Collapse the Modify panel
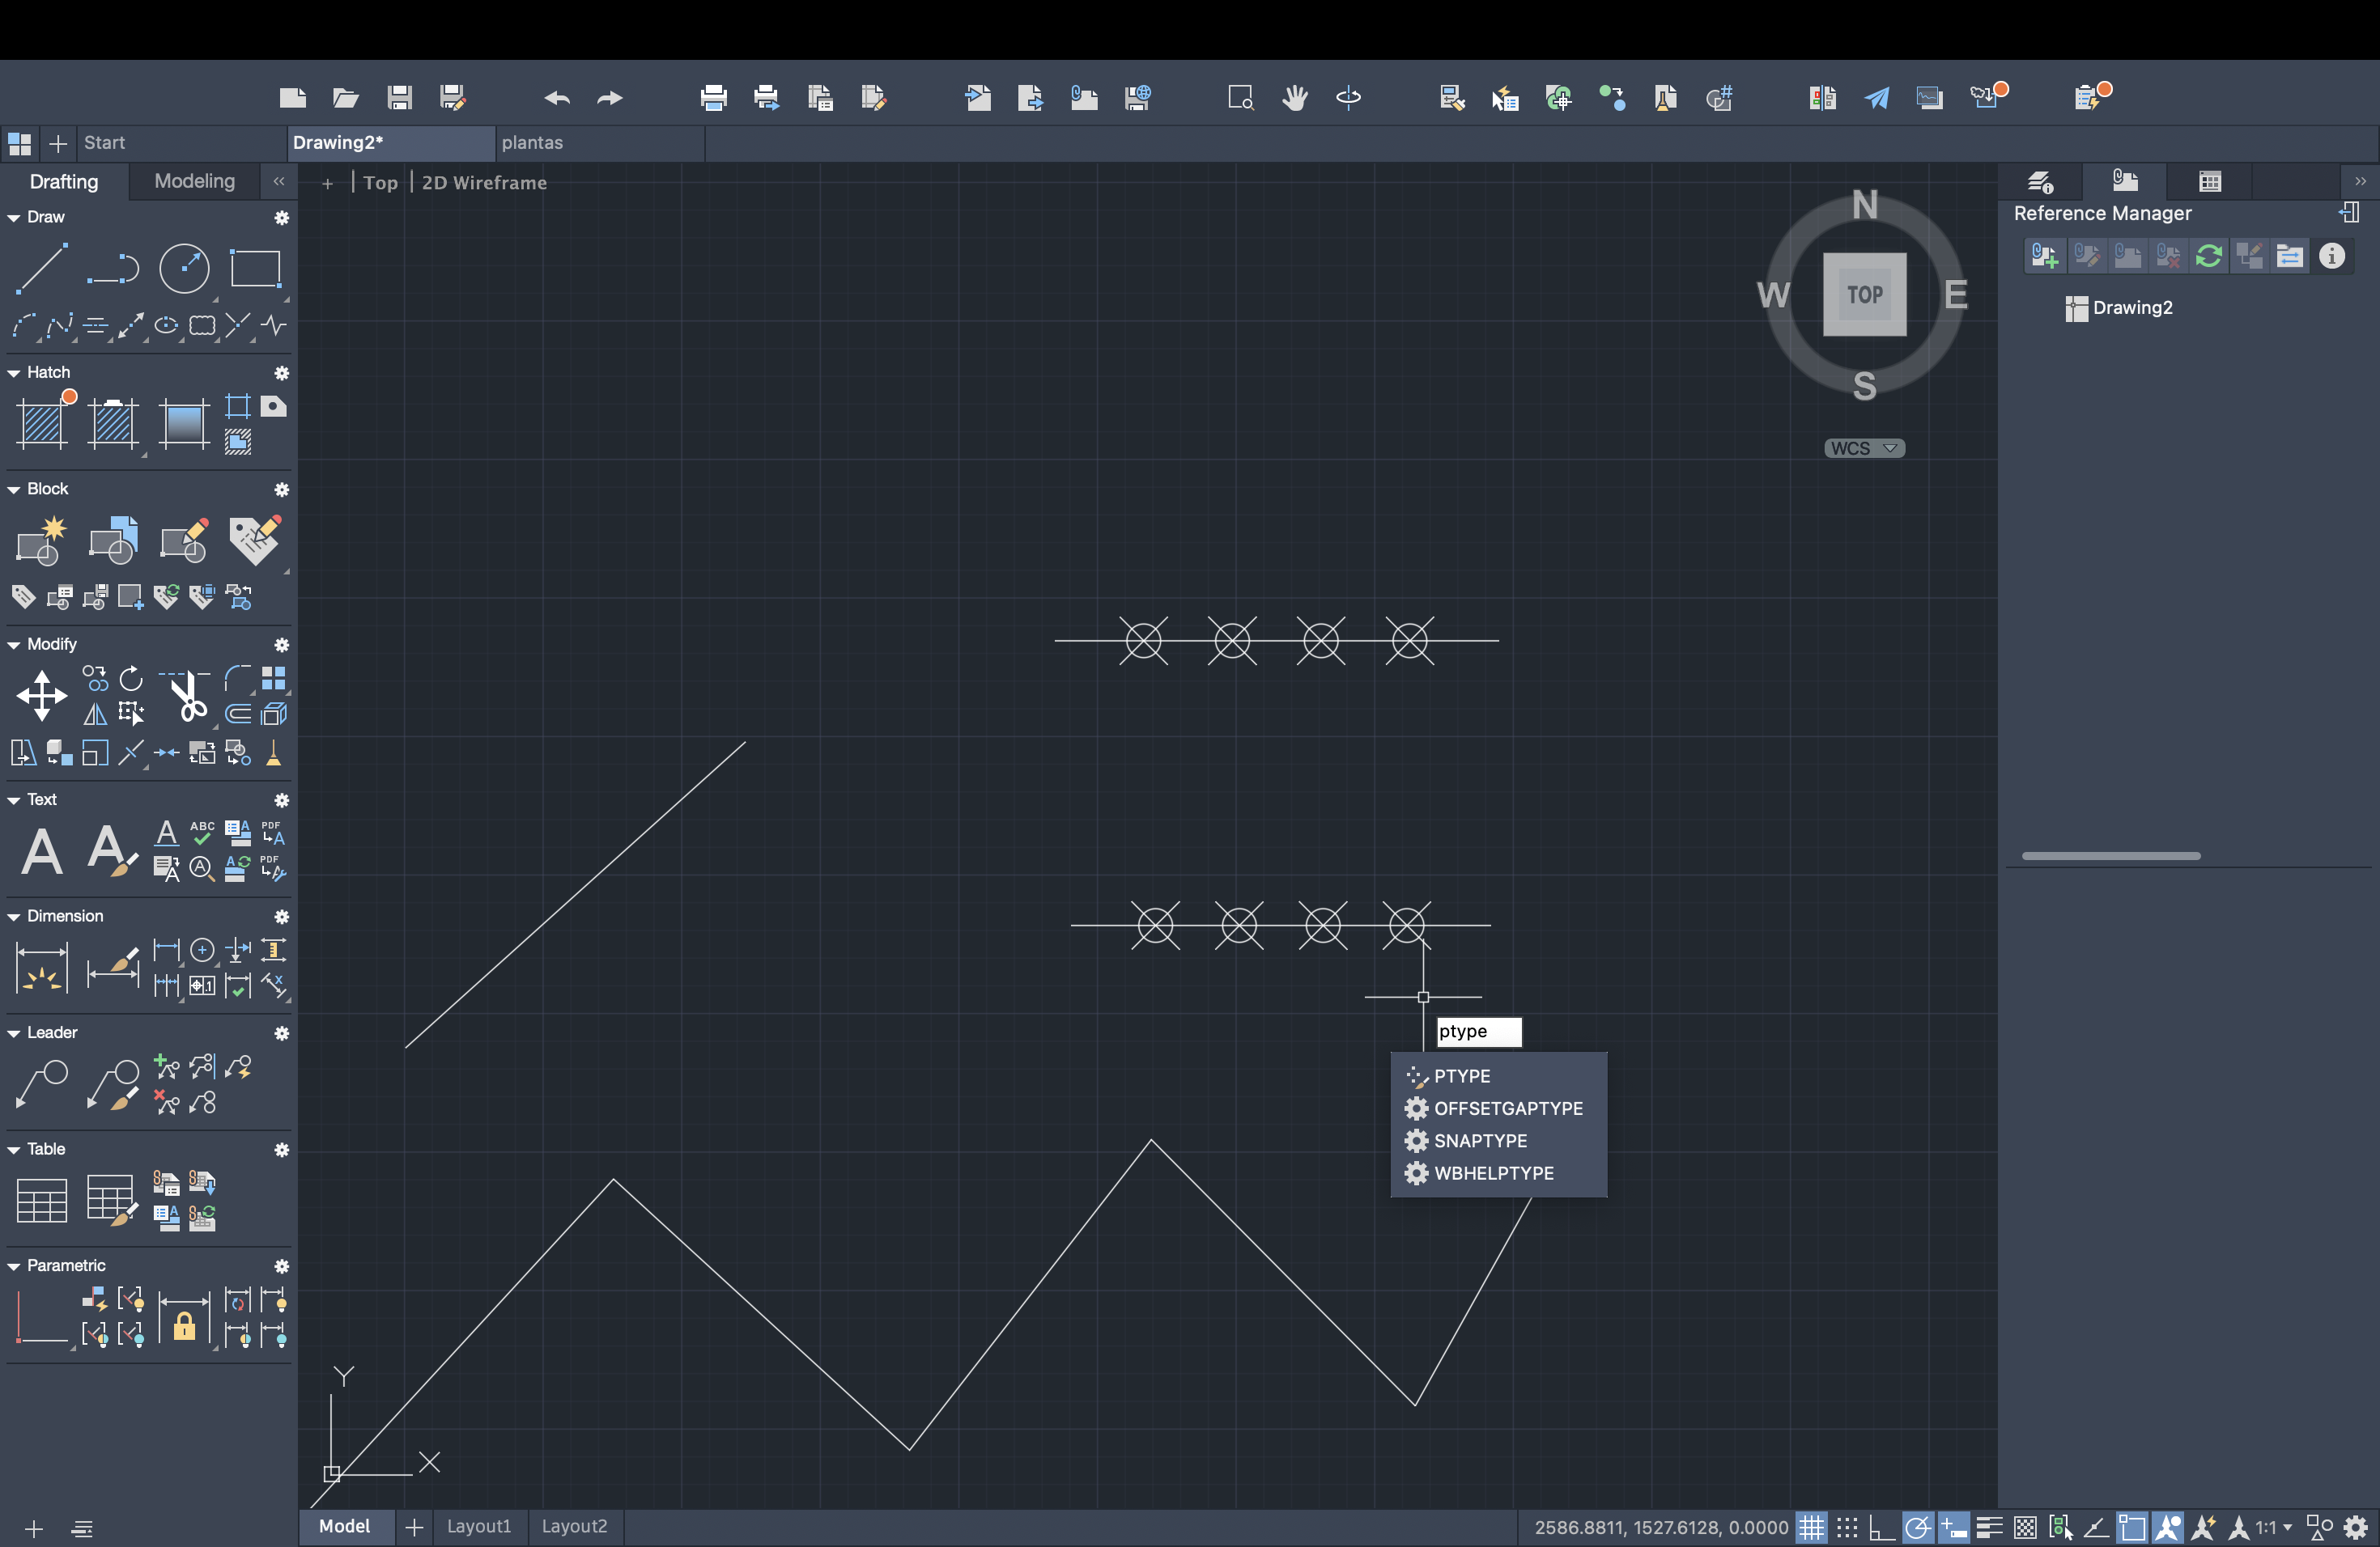2380x1547 pixels. point(14,645)
